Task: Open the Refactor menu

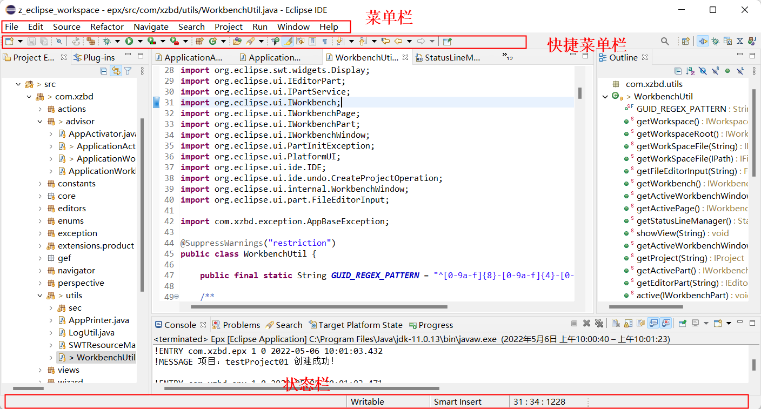Action: (x=107, y=26)
